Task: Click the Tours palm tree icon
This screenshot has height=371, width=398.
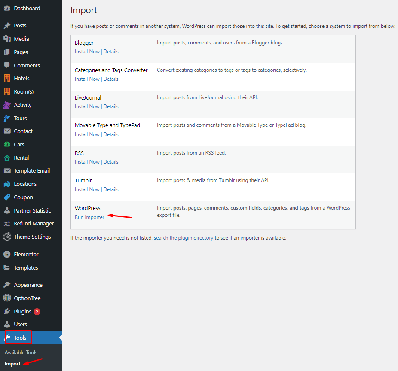Action: click(7, 118)
